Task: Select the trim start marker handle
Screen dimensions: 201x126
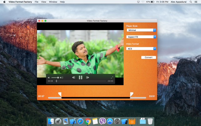Action: pos(60,94)
